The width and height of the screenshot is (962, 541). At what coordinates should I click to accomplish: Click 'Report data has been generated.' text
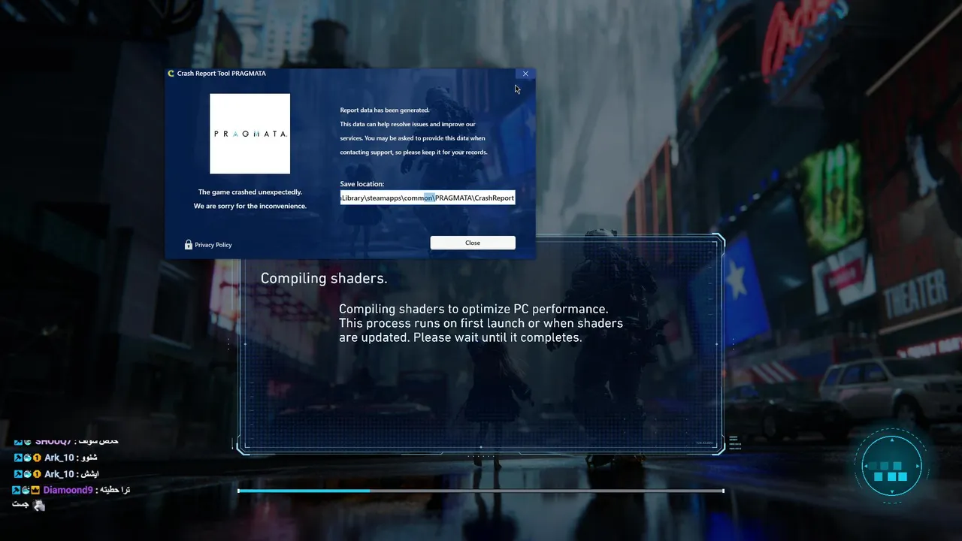(x=385, y=110)
